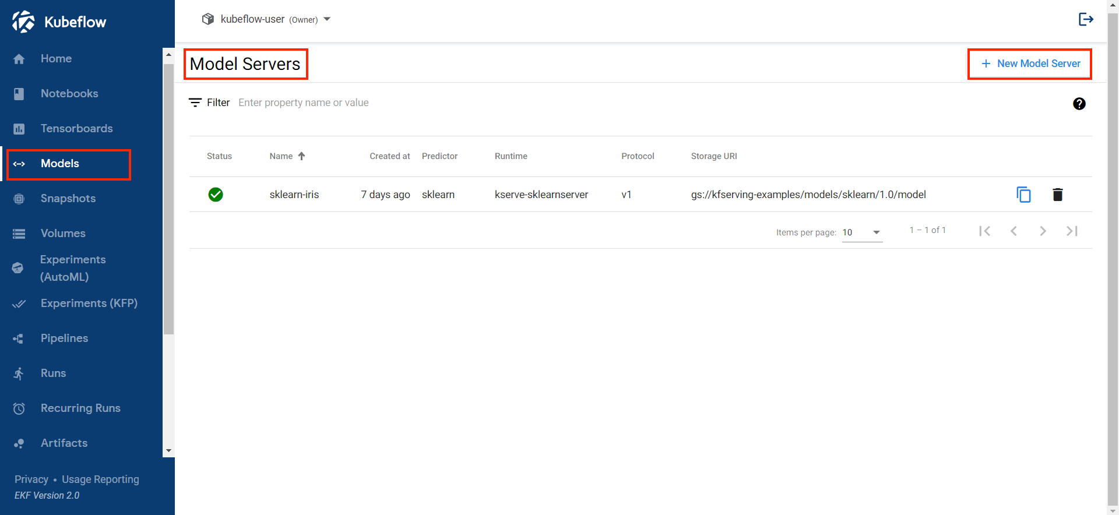Sort the table by Name column
Screen dimensions: 1119x515
tap(287, 156)
